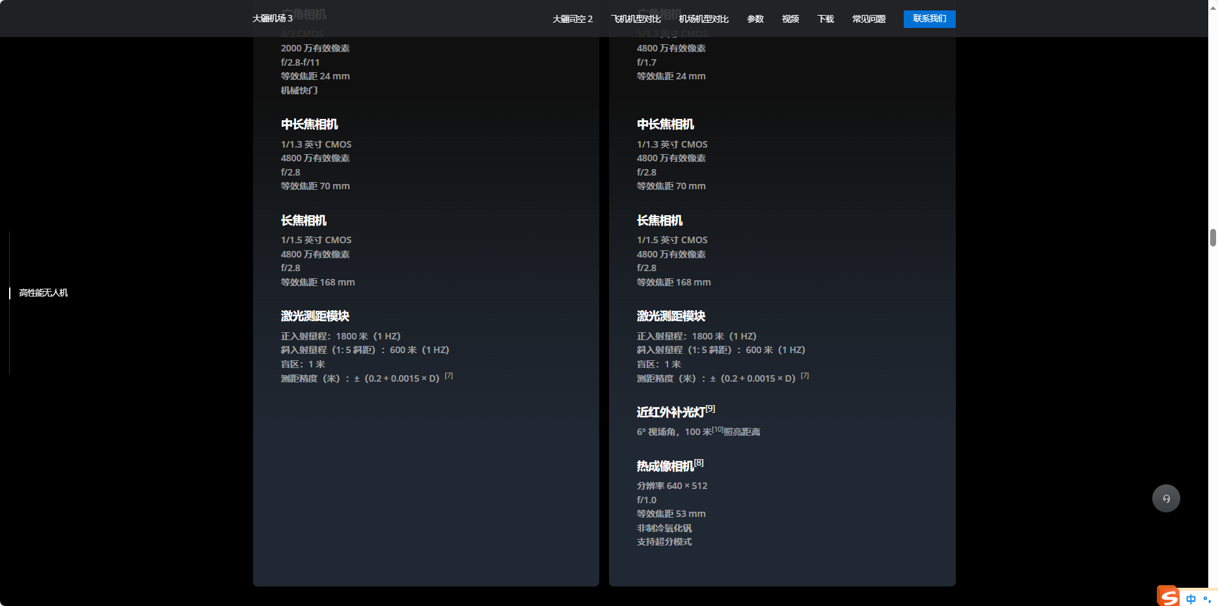Viewport: 1218px width, 606px height.
Task: Toggle the 中 Chinese/English input mode
Action: click(1191, 599)
